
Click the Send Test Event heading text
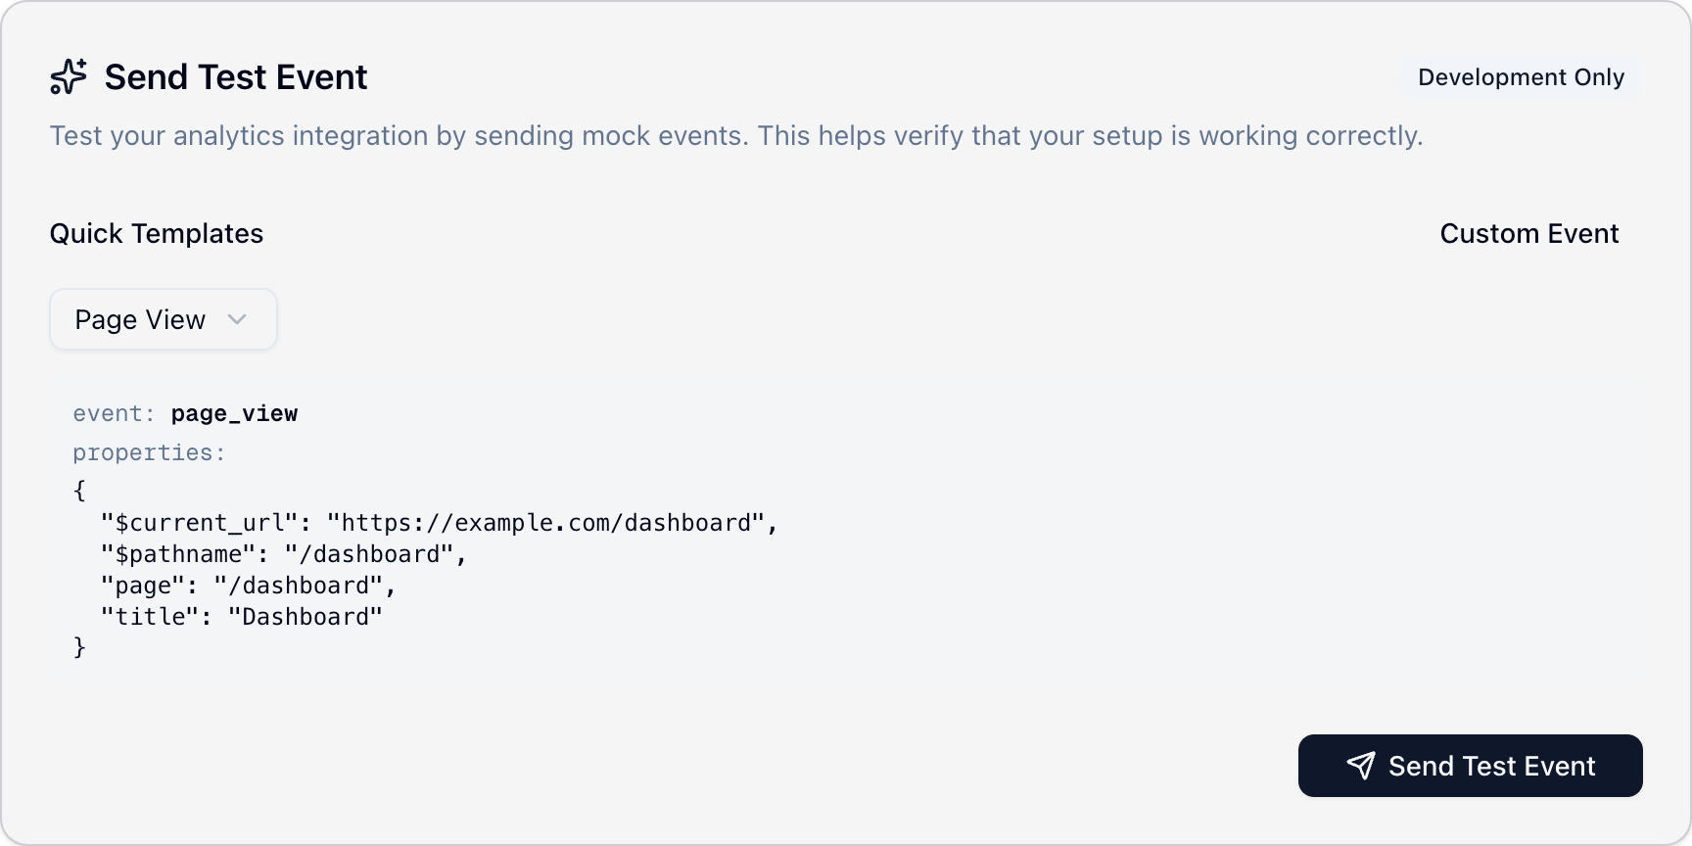pos(236,77)
